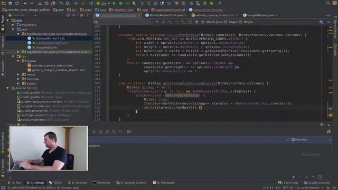Click the webcam video overlay thumbnail
The width and height of the screenshot is (338, 190).
49,148
